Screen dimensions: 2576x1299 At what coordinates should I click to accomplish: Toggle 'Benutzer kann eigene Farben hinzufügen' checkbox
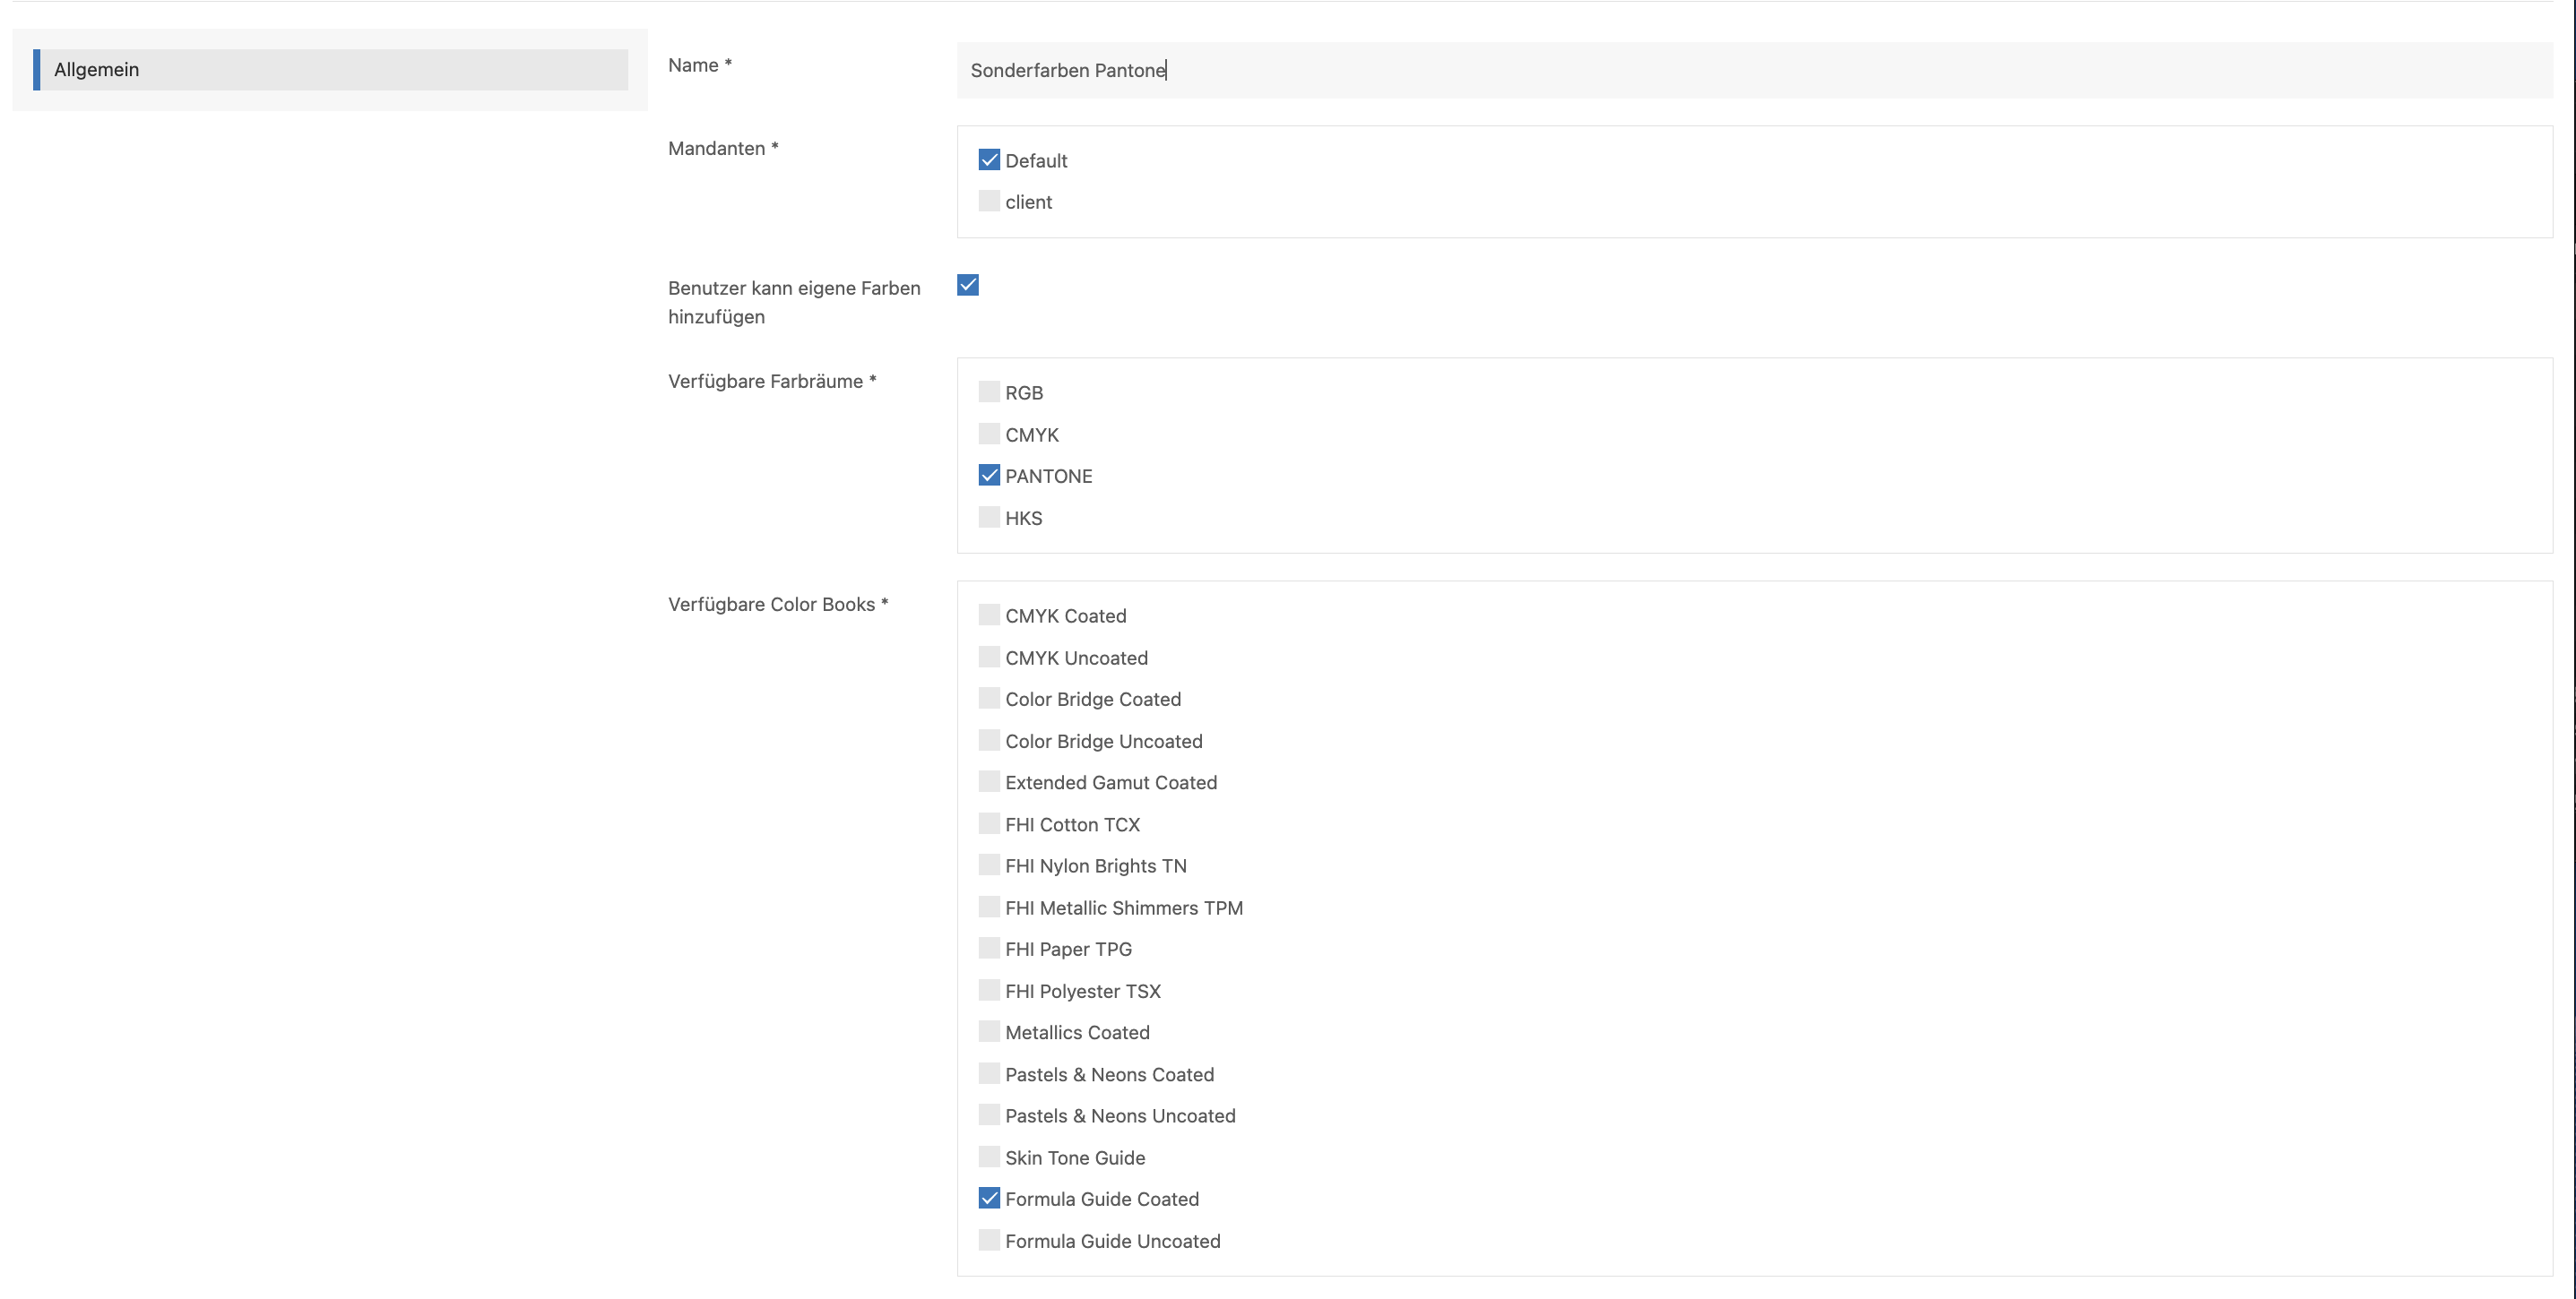pos(968,286)
